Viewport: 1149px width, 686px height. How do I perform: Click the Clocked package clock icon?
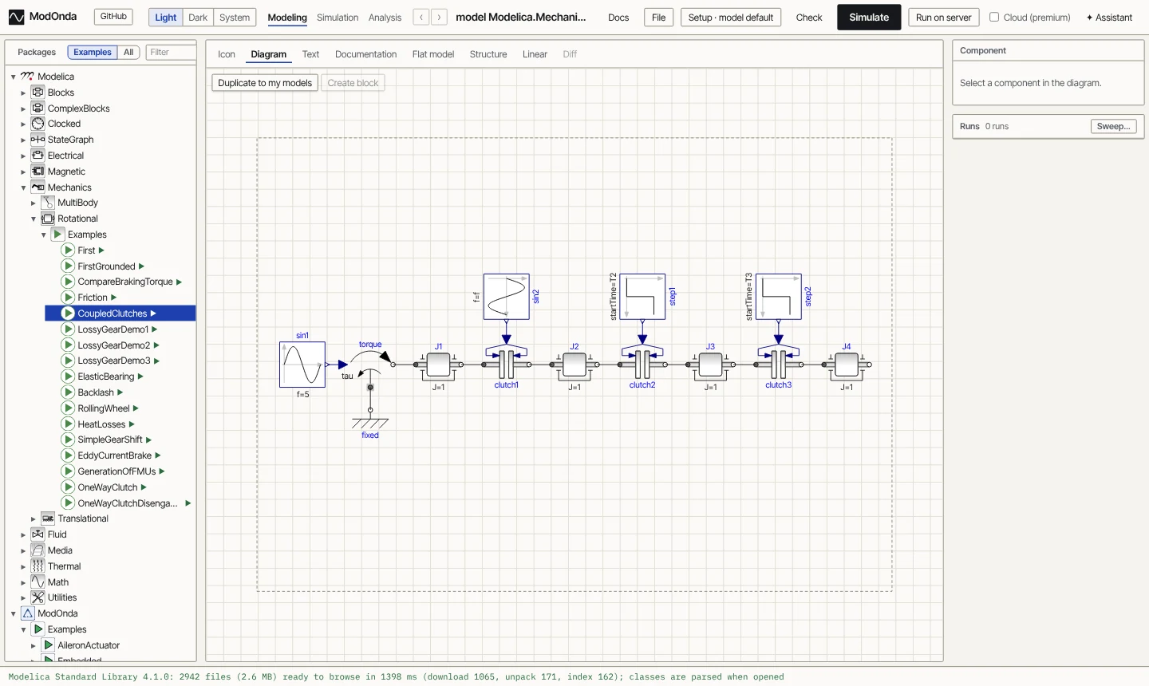point(38,124)
